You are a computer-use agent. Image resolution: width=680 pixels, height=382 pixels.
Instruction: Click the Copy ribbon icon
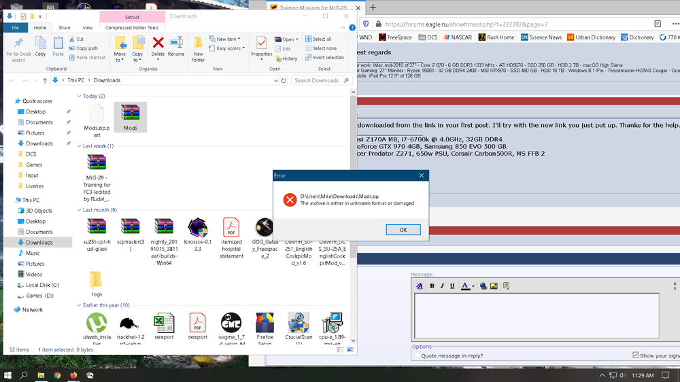[x=40, y=44]
